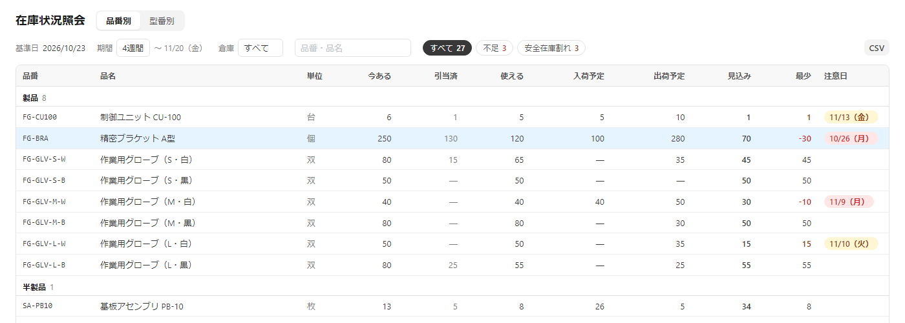Select the FG-GLV-M-B part number
The image size is (905, 323).
[44, 224]
